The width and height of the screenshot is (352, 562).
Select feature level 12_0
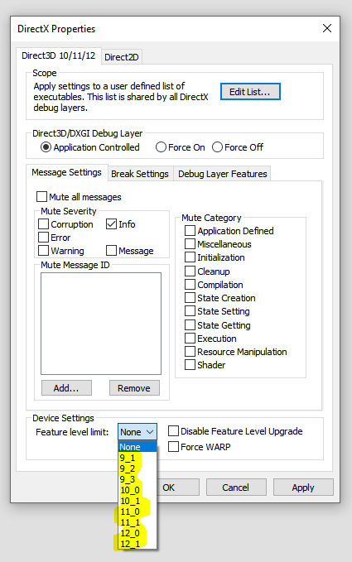pyautogui.click(x=137, y=533)
